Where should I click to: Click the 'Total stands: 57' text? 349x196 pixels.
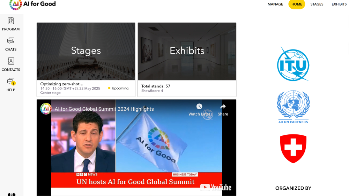click(x=156, y=86)
